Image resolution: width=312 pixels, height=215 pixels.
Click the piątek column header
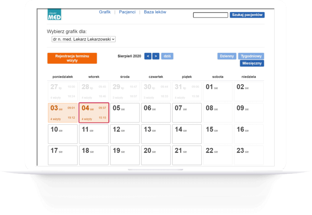click(187, 77)
